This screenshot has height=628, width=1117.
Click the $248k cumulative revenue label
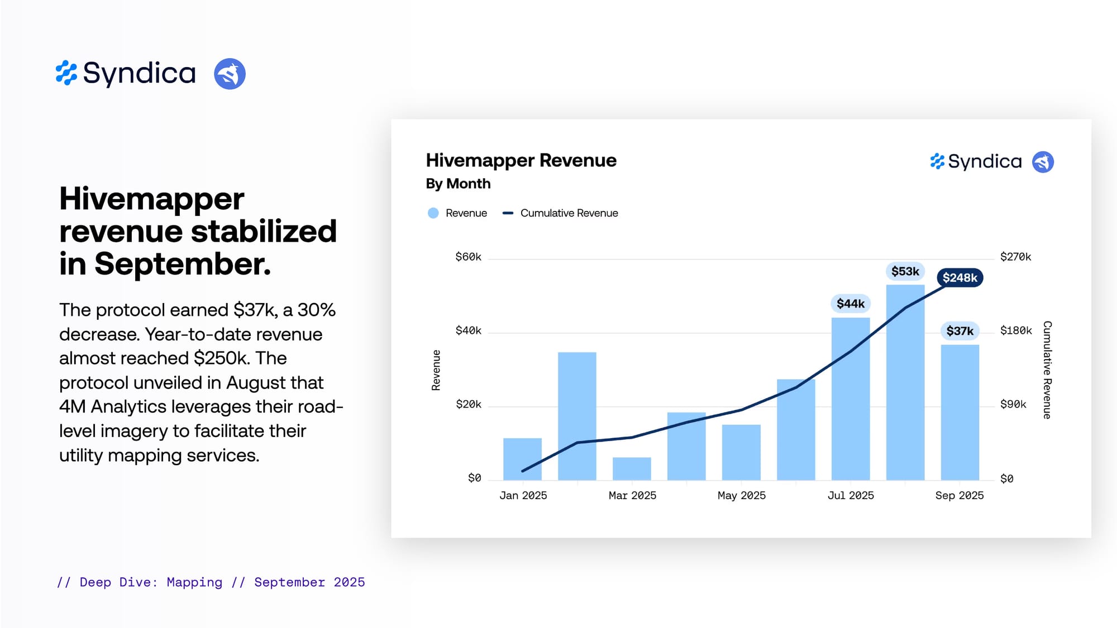960,277
